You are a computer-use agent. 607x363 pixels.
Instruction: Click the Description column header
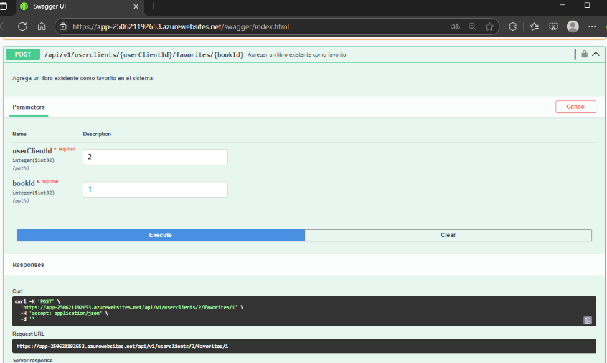coord(97,134)
